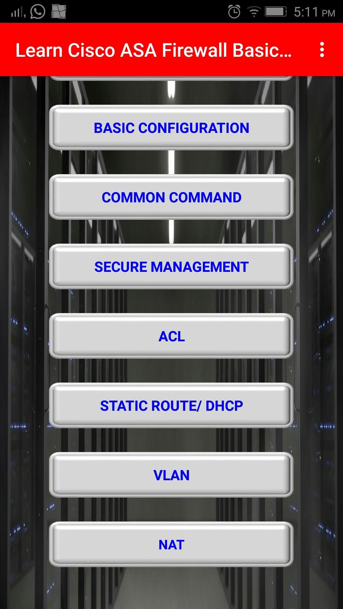Tap the WhatsApp notification icon
Image resolution: width=343 pixels, height=609 pixels.
(x=37, y=12)
